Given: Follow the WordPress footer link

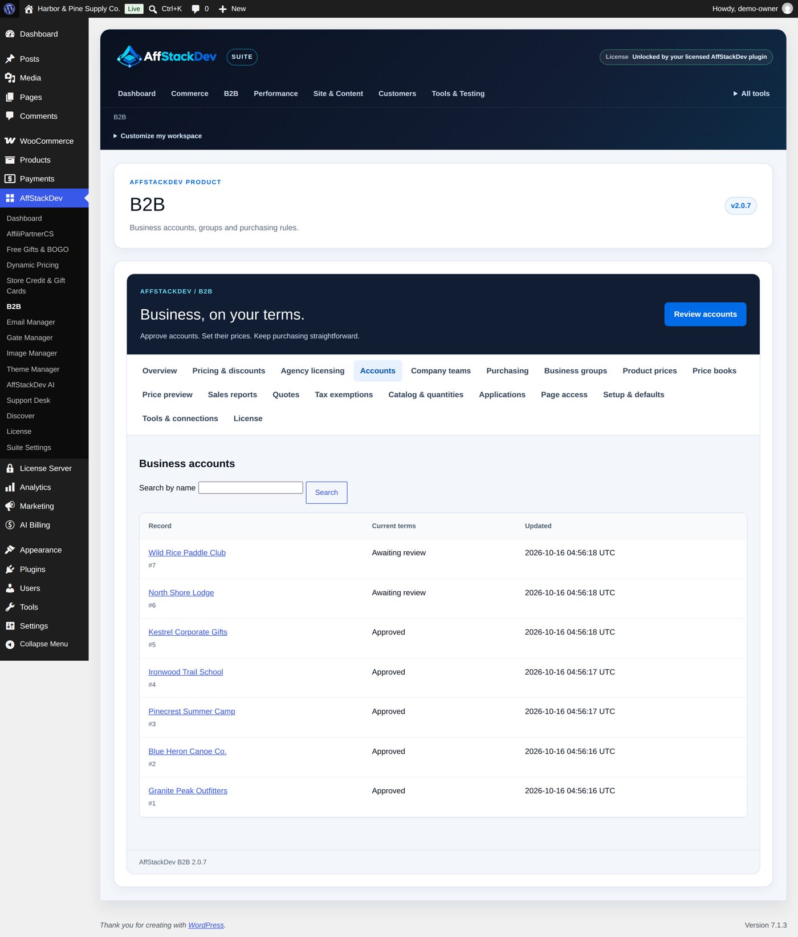Looking at the screenshot, I should [206, 925].
